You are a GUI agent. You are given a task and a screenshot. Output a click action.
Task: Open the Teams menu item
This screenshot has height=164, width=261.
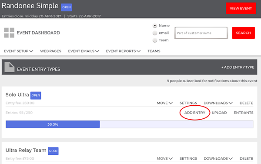pos(154,51)
